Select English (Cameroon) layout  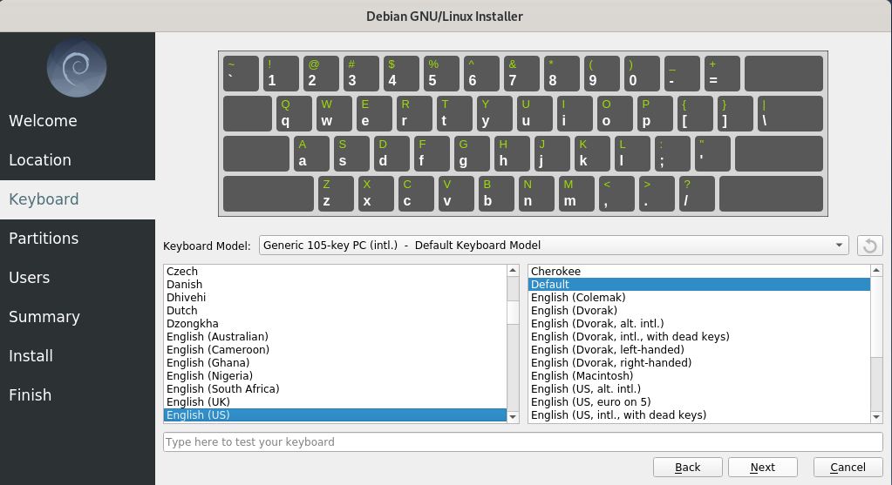(335, 350)
